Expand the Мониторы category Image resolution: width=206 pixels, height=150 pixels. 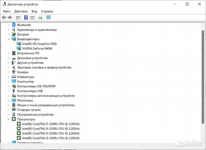[9, 100]
